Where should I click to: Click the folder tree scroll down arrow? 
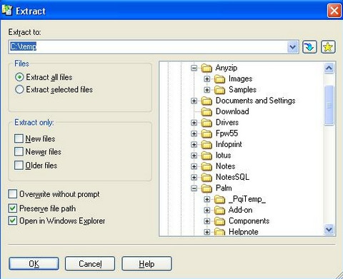click(329, 230)
